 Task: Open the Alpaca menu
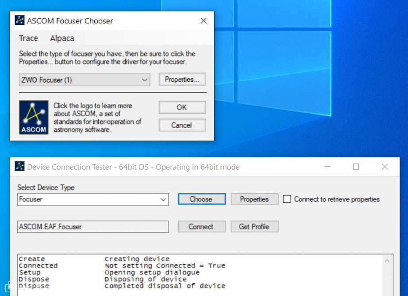coord(62,38)
